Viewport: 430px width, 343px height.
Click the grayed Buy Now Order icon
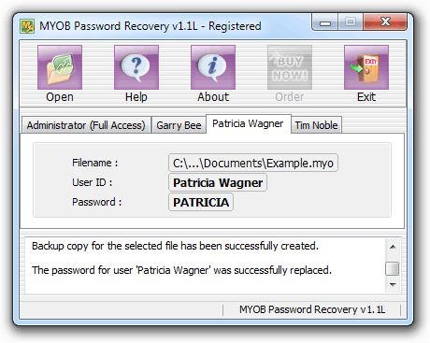(290, 67)
